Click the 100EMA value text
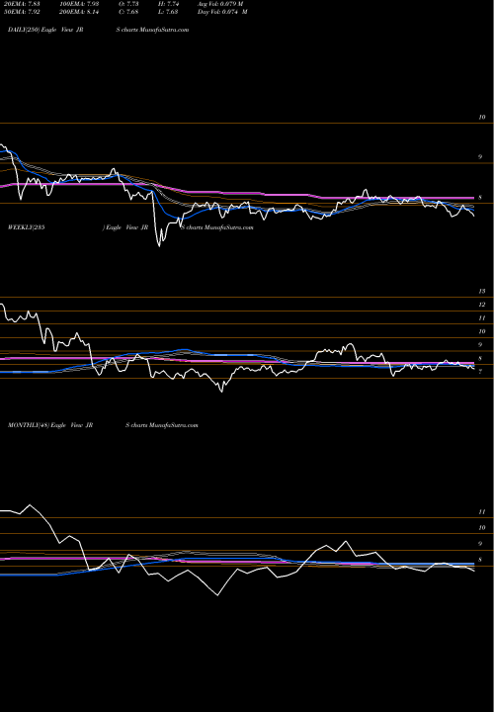494x712 pixels. pyautogui.click(x=79, y=4)
